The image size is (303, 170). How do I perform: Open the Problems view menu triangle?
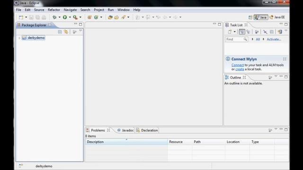click(276, 129)
